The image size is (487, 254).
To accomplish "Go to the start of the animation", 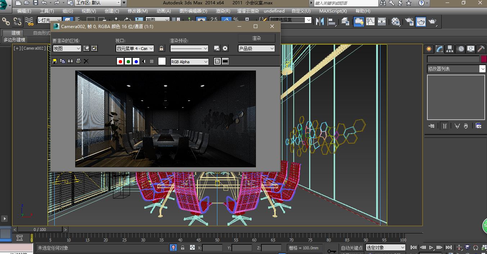I will pyautogui.click(x=414, y=248).
